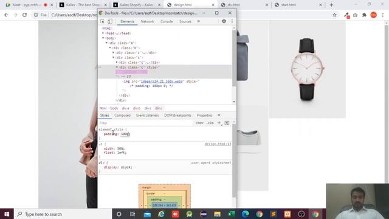Switch to the Network panel
Viewport: 389px width, 219px height.
point(147,22)
